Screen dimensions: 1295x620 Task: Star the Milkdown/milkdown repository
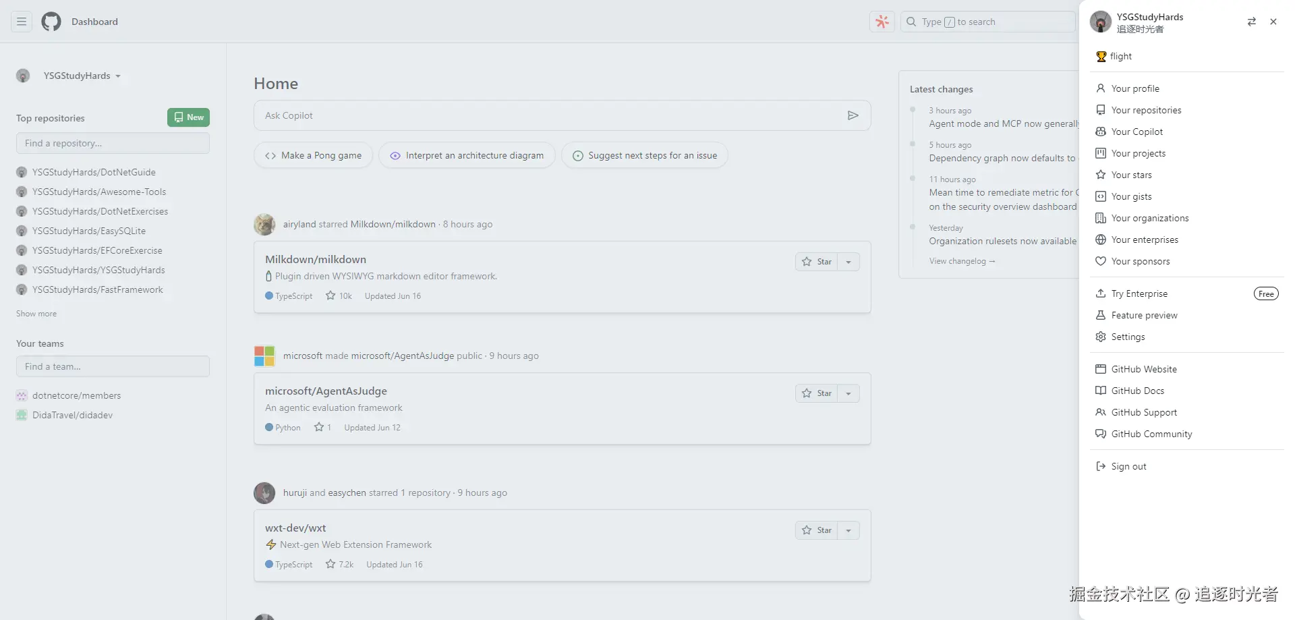click(816, 262)
